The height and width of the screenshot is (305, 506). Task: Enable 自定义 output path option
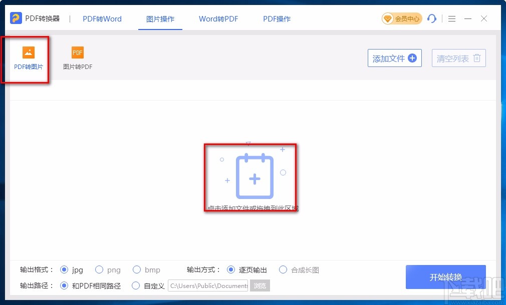pyautogui.click(x=136, y=285)
